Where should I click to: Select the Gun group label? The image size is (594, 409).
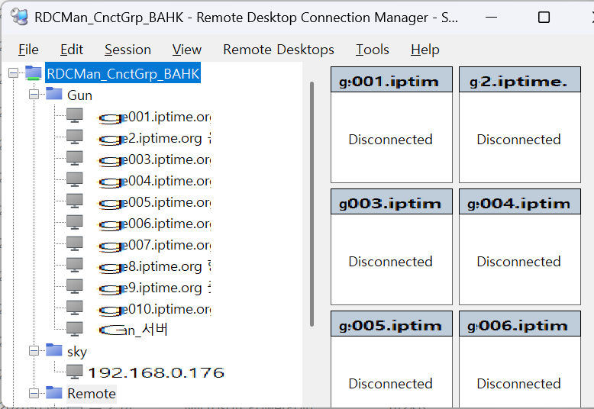coord(79,95)
